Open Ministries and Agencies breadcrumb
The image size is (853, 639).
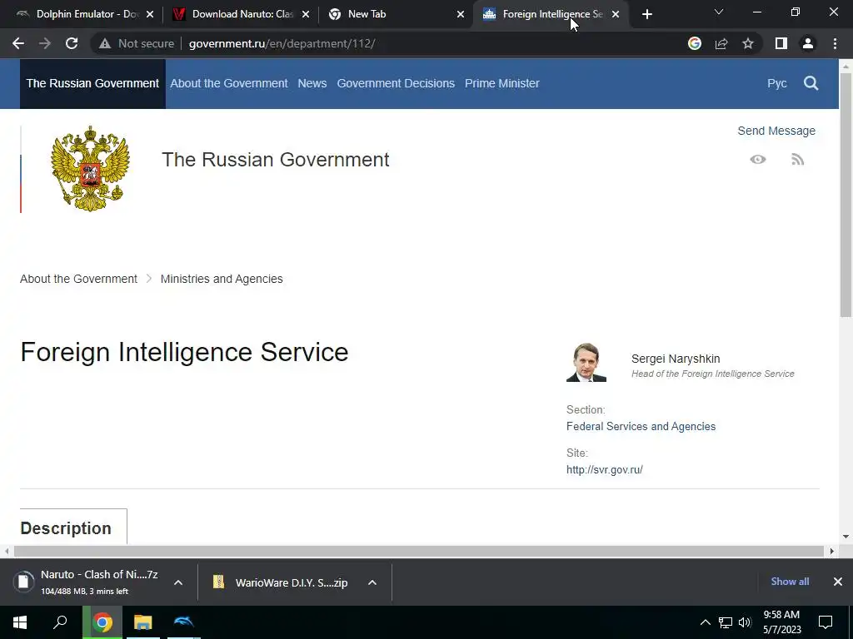point(222,279)
